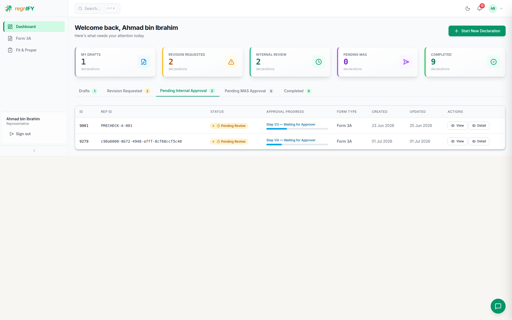
Task: Click the My Drafts file-edit icon
Action: pyautogui.click(x=144, y=62)
